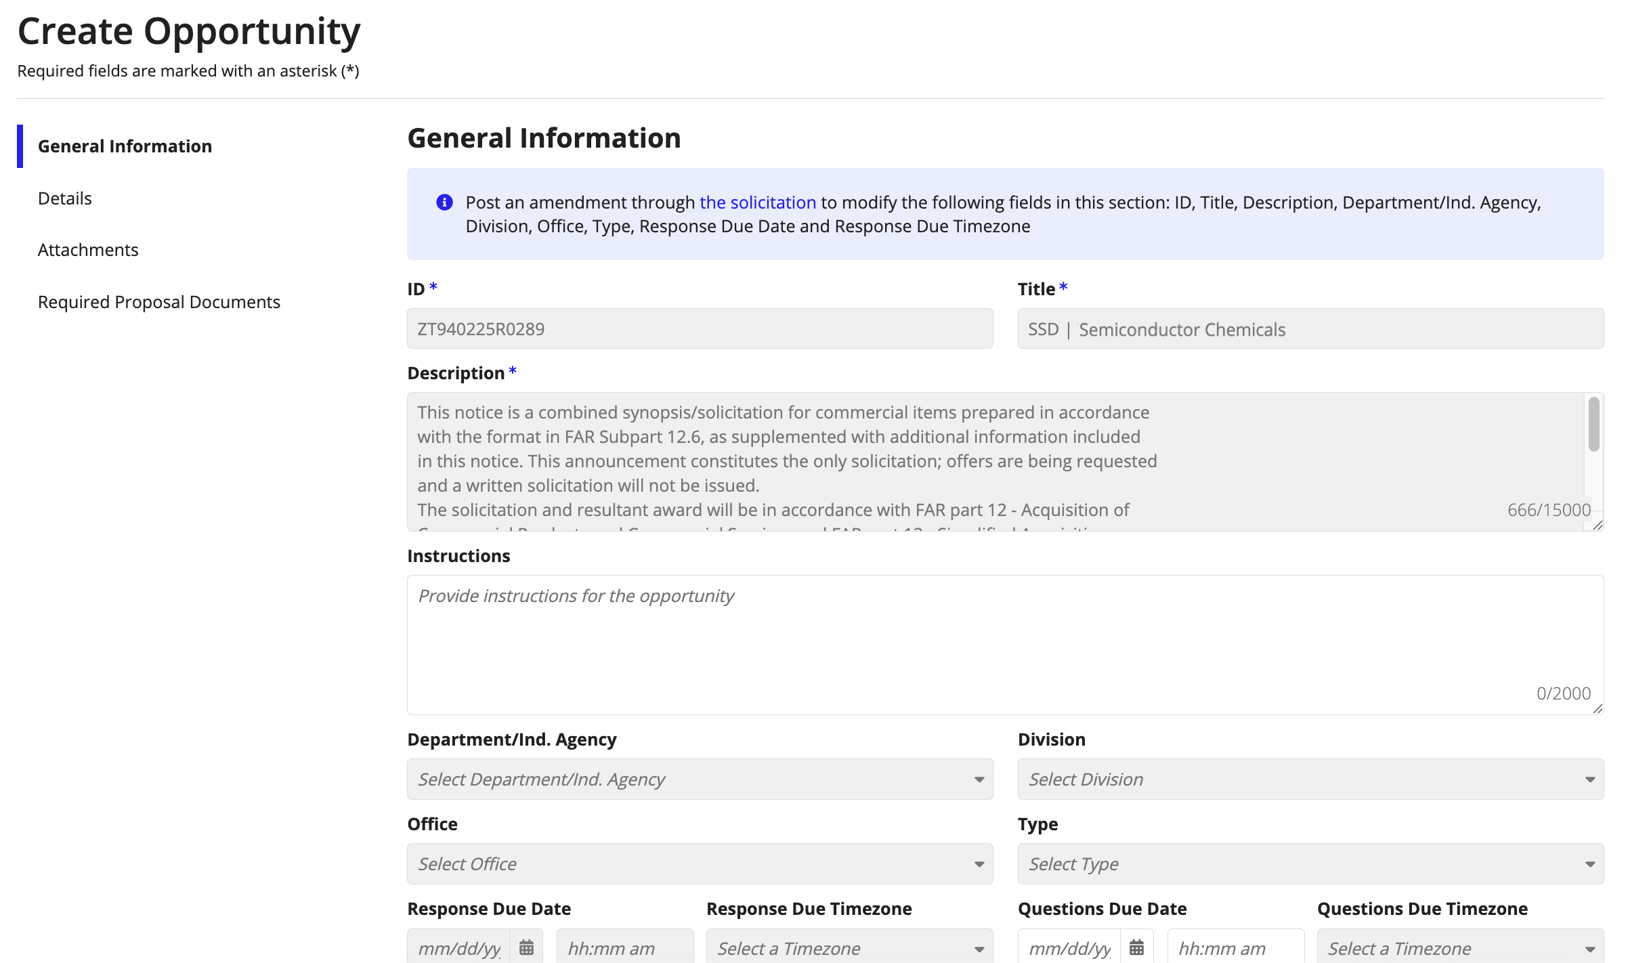The width and height of the screenshot is (1628, 963).
Task: Open the Attachments section
Action: pos(88,250)
